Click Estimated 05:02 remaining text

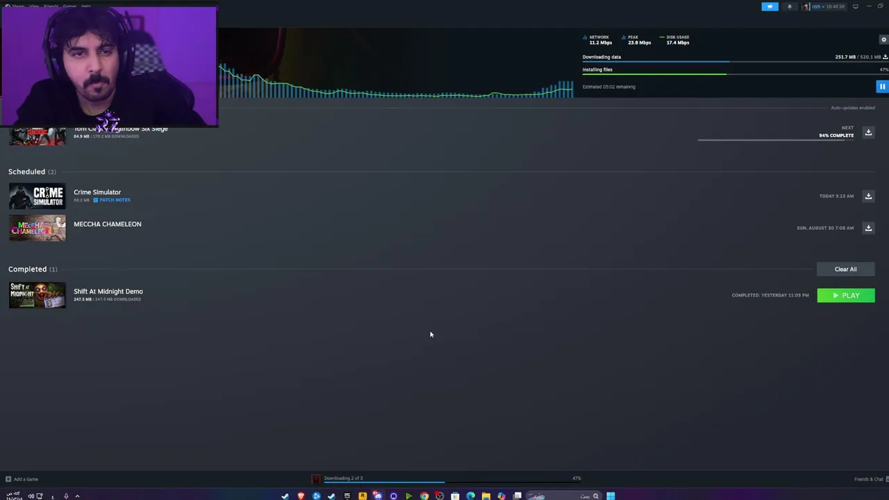[x=609, y=87]
